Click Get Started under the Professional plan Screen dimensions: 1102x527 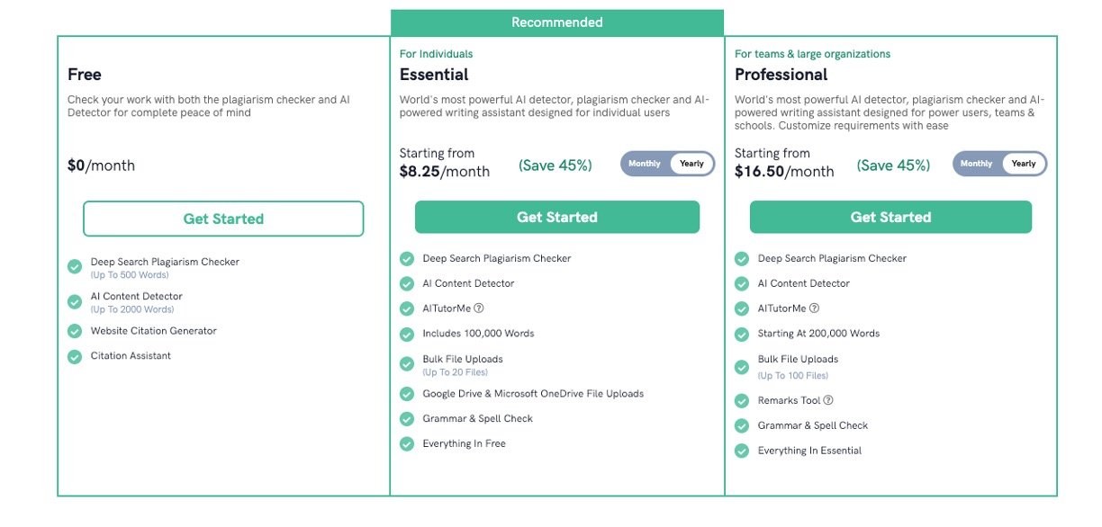click(x=890, y=217)
